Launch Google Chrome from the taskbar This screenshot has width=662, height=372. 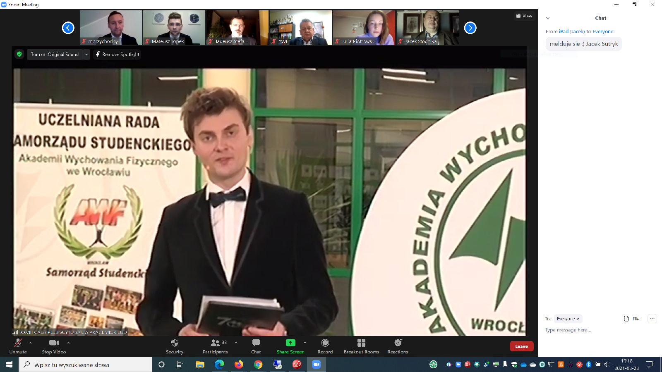[x=258, y=365]
